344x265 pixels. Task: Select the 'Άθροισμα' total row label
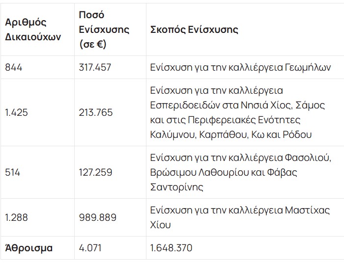pos(29,248)
